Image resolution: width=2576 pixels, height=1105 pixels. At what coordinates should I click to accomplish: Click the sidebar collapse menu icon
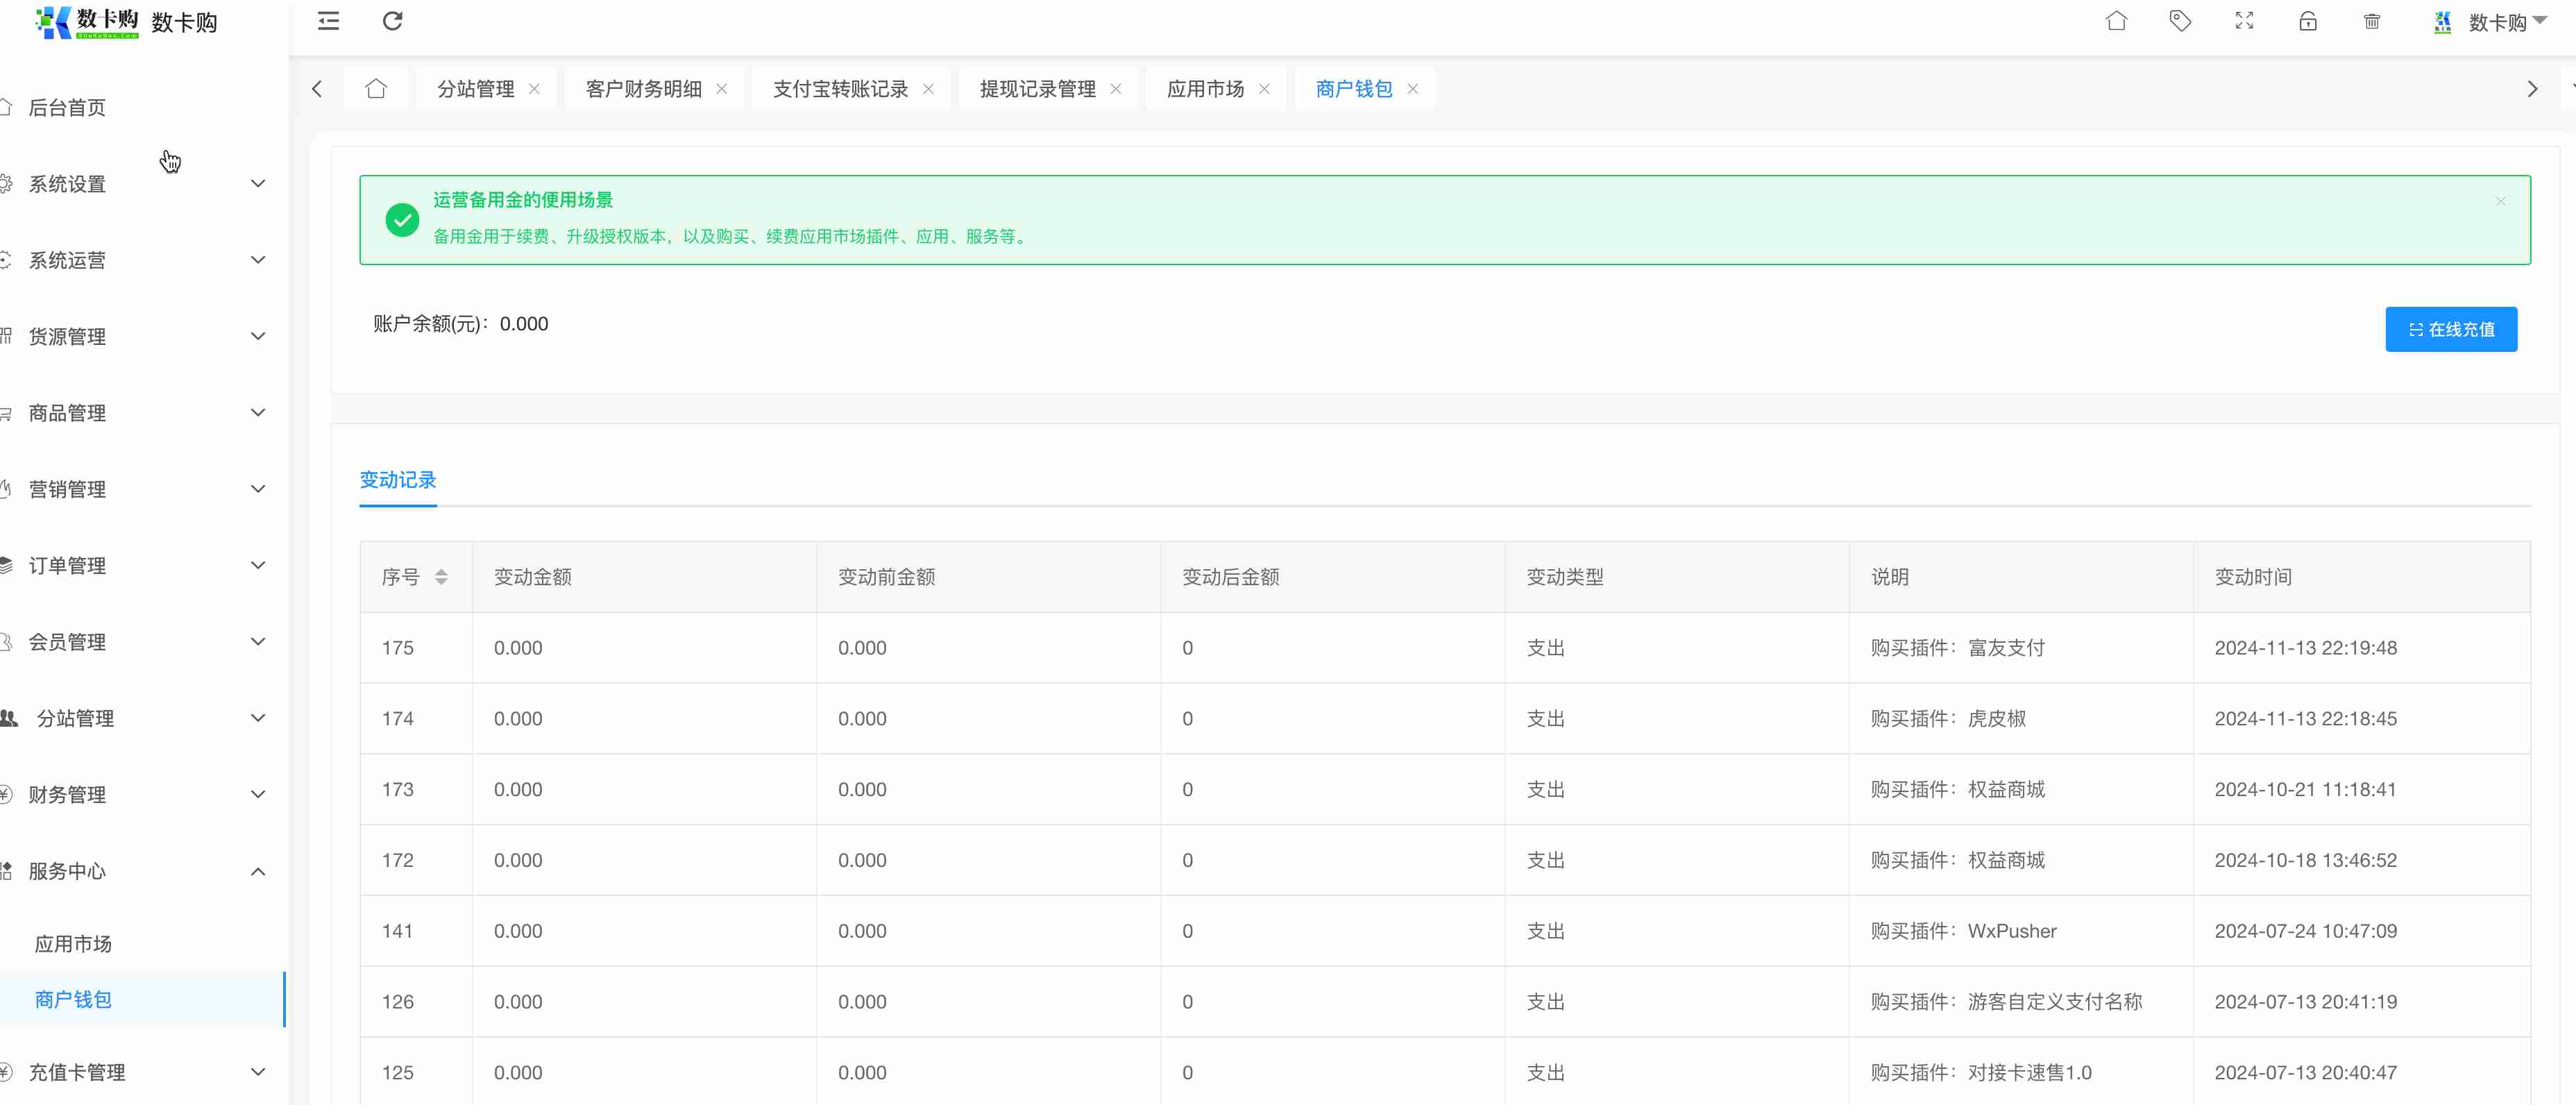[x=328, y=21]
